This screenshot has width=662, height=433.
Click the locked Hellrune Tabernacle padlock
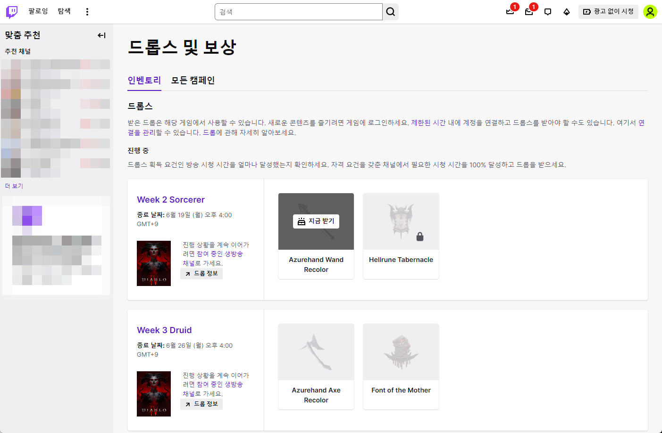point(420,237)
